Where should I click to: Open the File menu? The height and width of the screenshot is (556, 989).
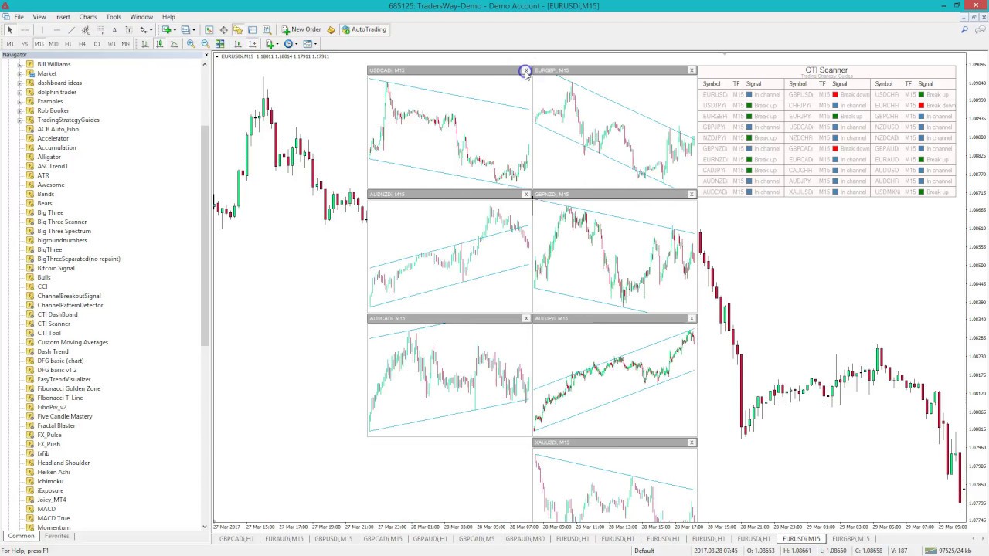19,16
